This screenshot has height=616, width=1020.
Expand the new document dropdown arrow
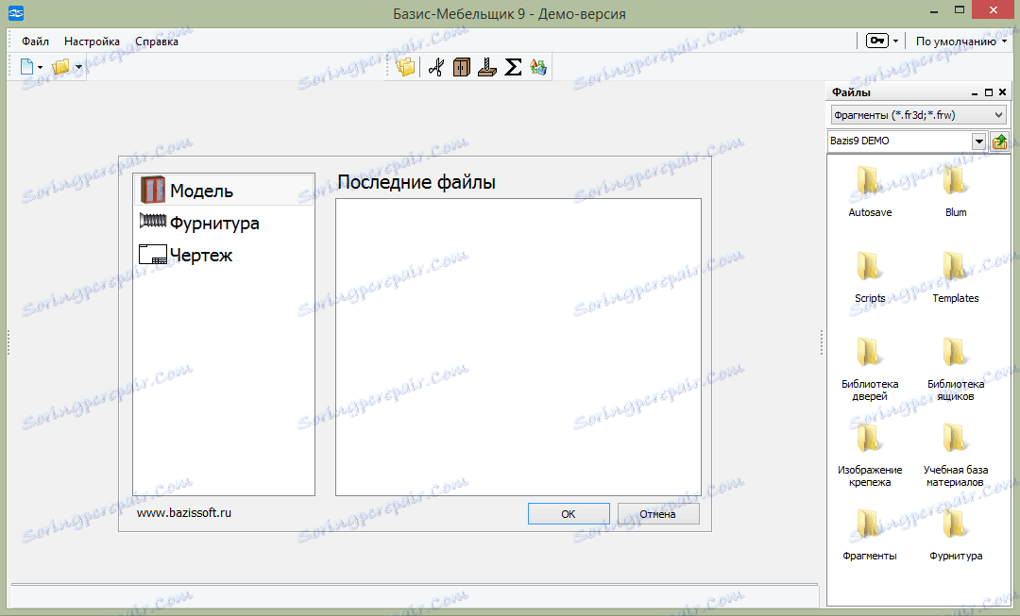click(40, 67)
